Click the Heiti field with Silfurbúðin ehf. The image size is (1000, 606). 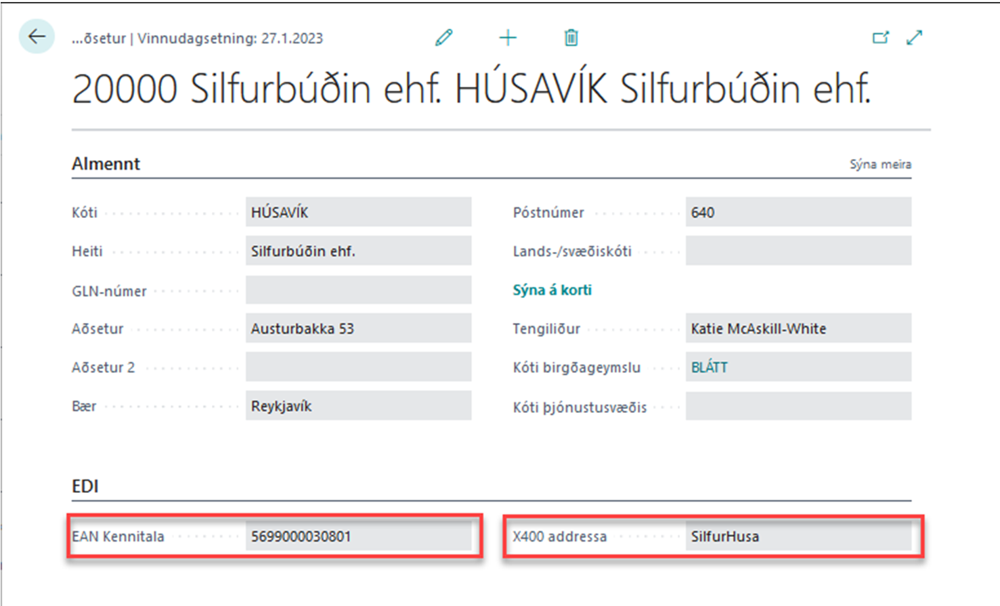coord(358,251)
